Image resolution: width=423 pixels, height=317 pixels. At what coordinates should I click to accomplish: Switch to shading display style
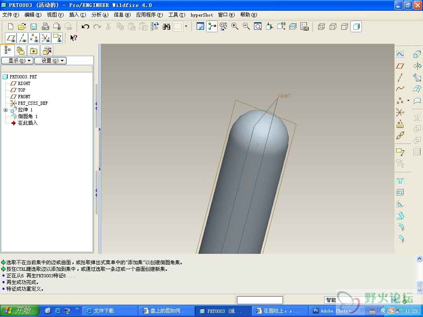[x=356, y=26]
